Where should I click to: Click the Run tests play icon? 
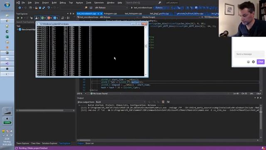22,18
